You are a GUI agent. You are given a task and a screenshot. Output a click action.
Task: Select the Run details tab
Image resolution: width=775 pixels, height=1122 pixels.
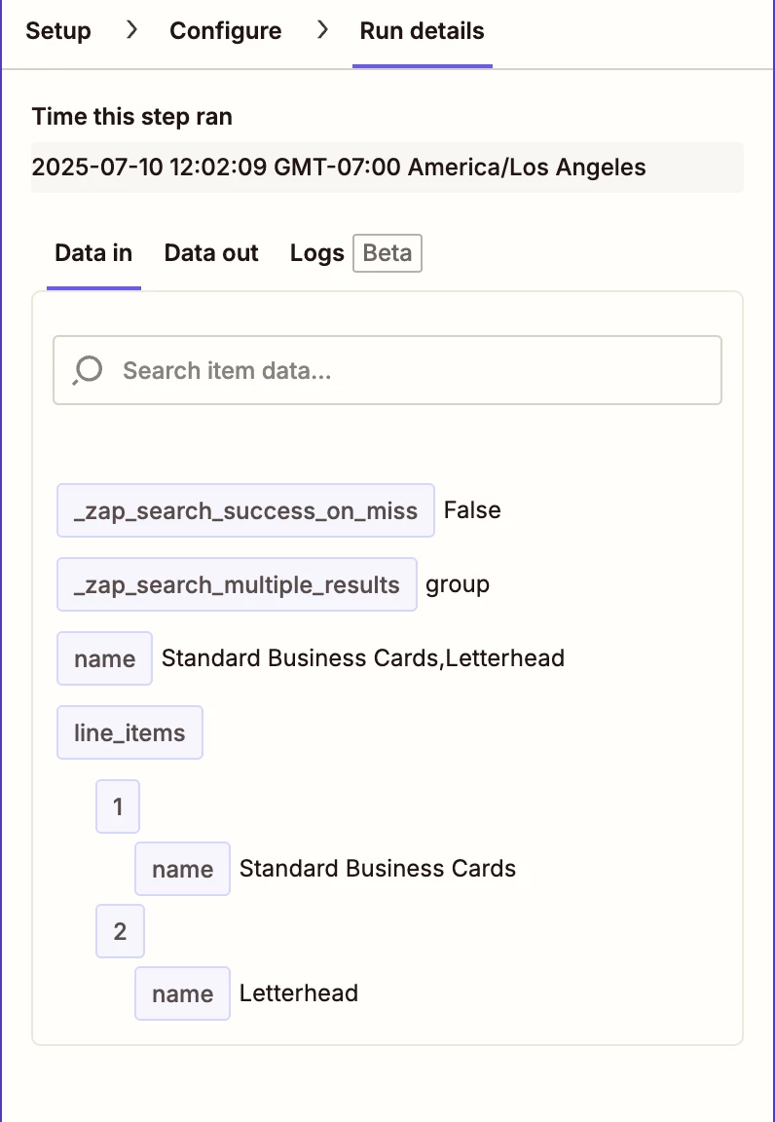coord(422,31)
